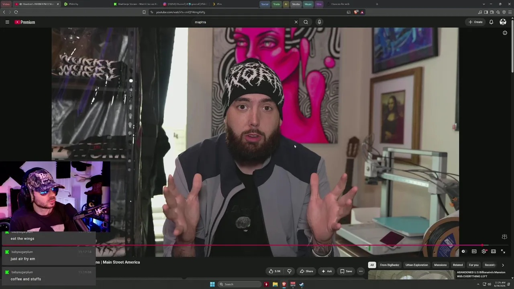
Task: Open File Explorer from the taskbar
Action: coord(275,284)
